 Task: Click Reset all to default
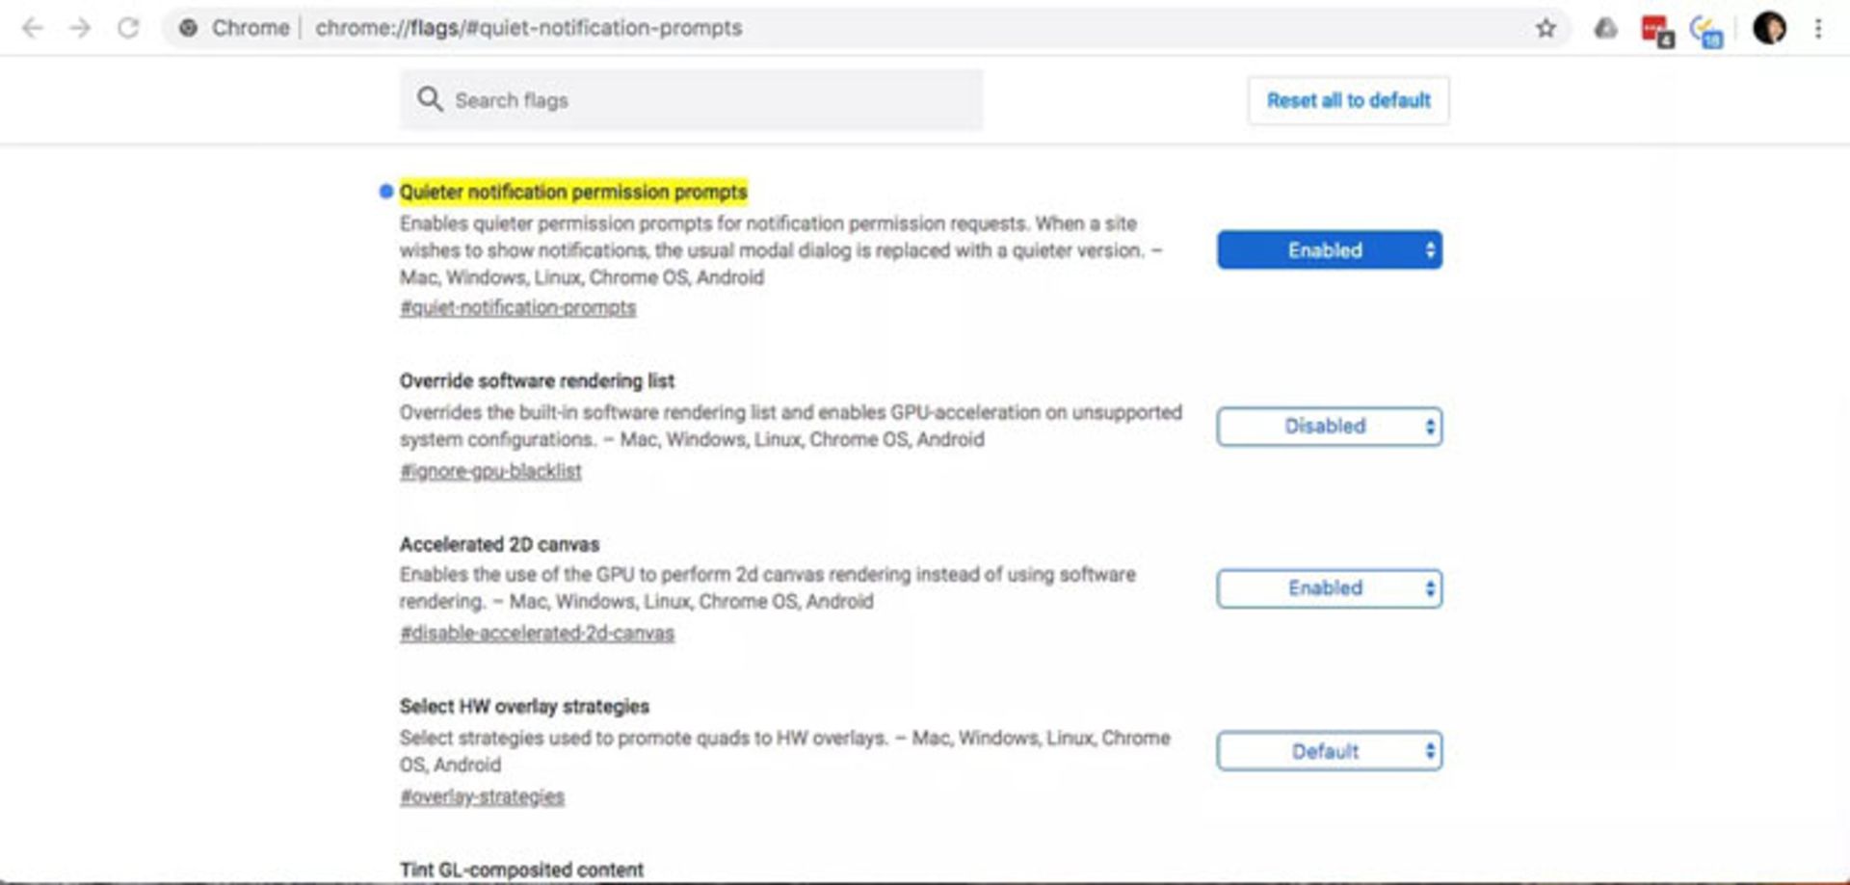(x=1348, y=99)
